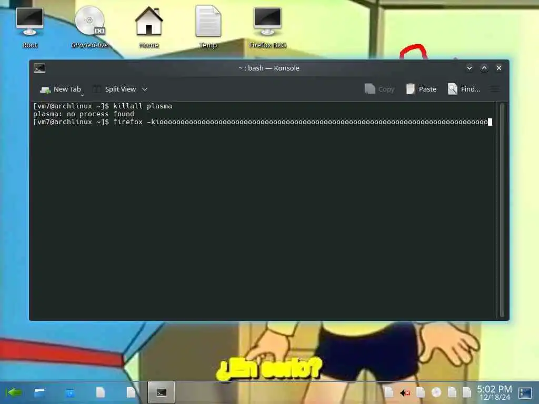
Task: Click the show desktop icon beside clock
Action: (x=525, y=392)
